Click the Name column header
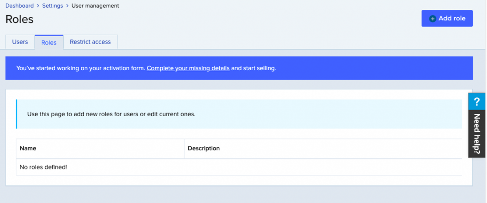Image resolution: width=487 pixels, height=203 pixels. [28, 148]
